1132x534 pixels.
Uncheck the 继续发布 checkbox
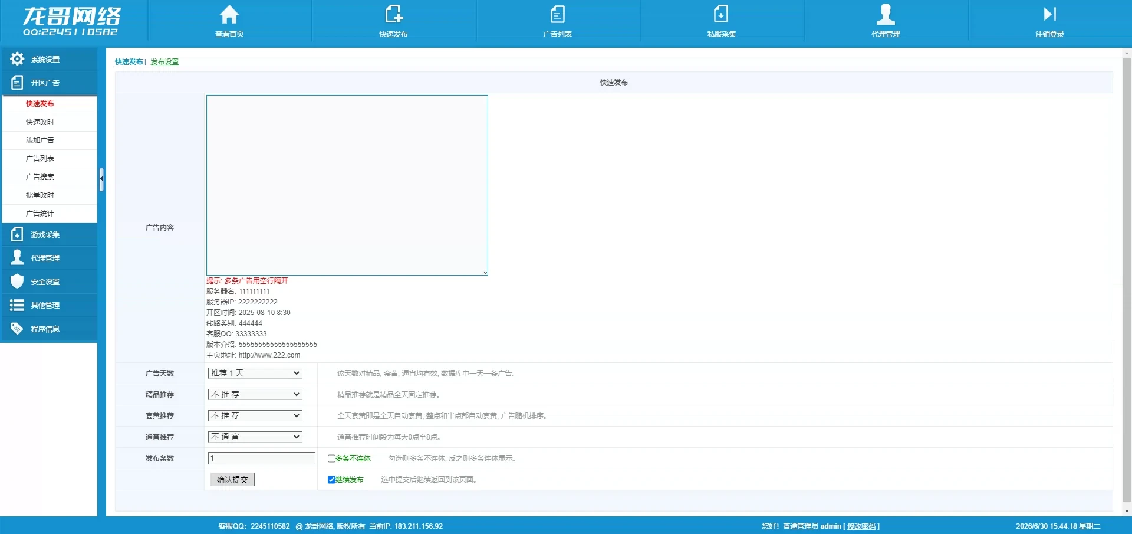coord(331,480)
